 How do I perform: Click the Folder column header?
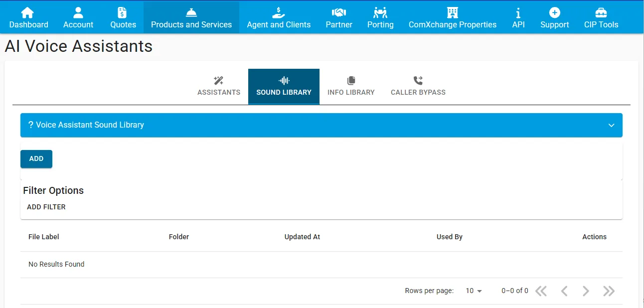(179, 237)
